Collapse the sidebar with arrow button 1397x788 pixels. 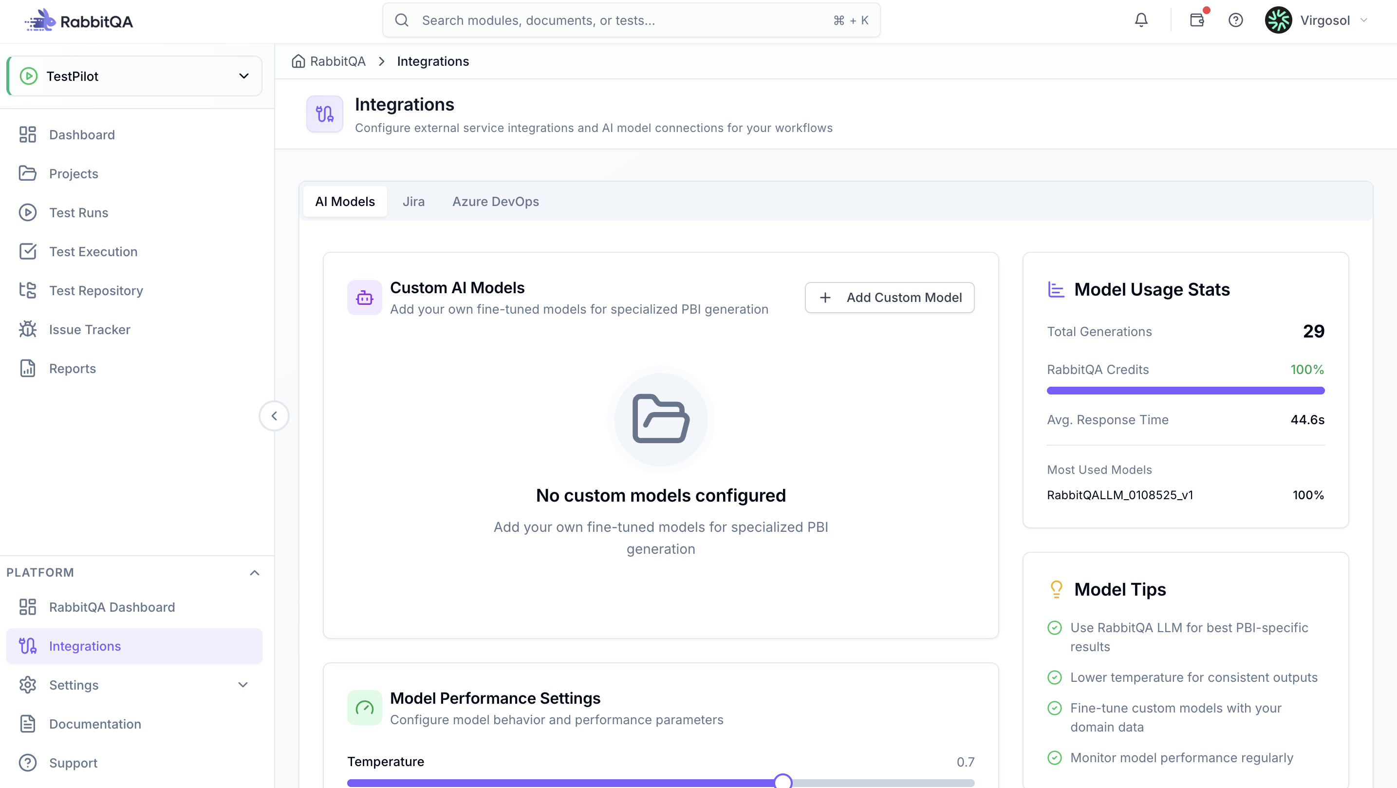274,416
